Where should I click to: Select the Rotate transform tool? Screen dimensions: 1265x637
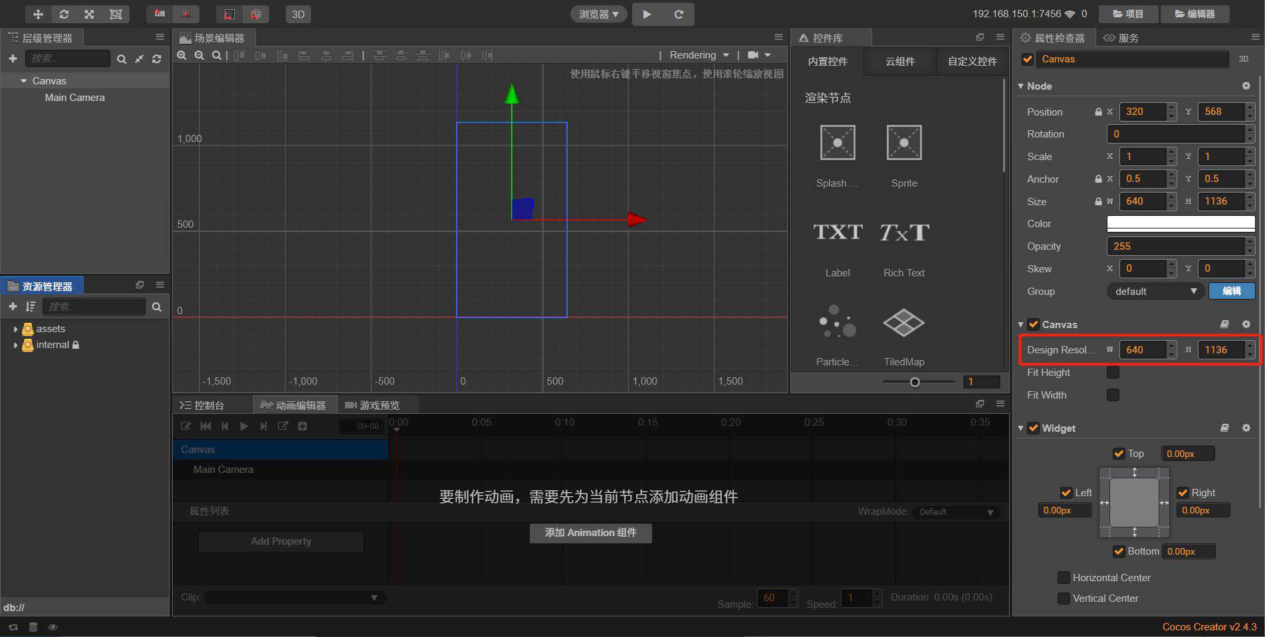click(x=64, y=14)
